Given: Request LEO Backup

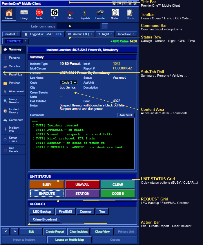Looking at the screenshot, I should (42, 211).
